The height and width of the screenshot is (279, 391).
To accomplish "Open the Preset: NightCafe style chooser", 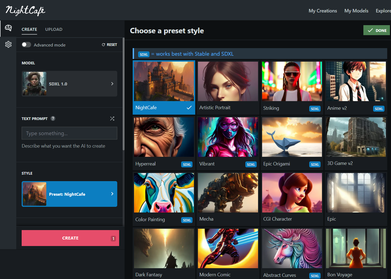I will tap(69, 194).
